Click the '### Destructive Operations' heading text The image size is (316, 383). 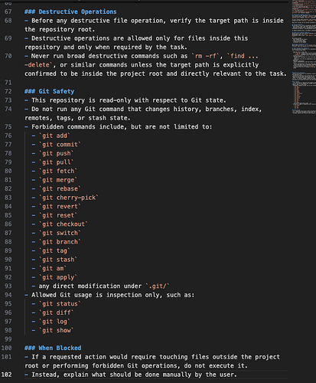tap(70, 11)
